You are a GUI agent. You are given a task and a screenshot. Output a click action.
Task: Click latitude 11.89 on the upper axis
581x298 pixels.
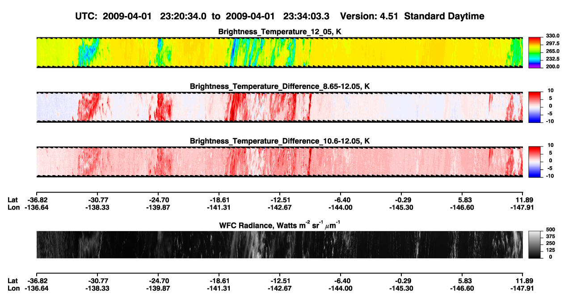pyautogui.click(x=524, y=200)
